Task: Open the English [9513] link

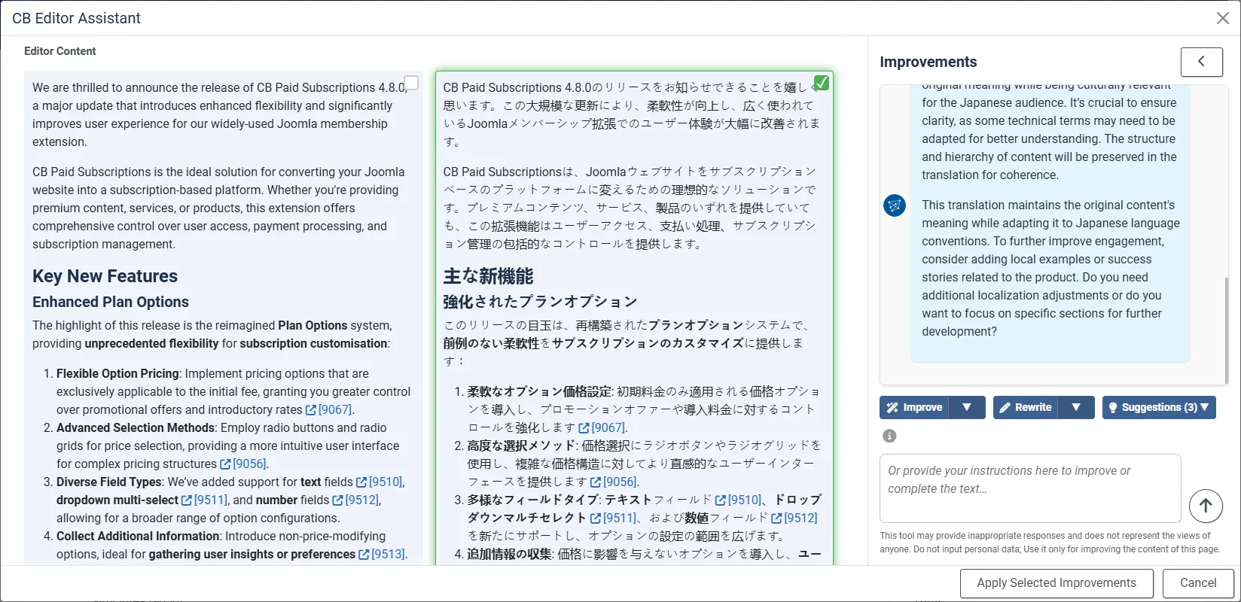Action: pyautogui.click(x=382, y=554)
